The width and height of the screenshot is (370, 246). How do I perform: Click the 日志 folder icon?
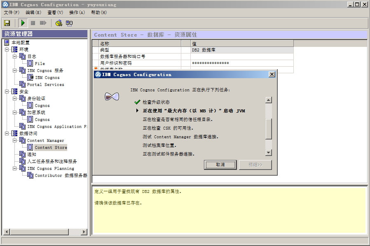tap(22, 56)
